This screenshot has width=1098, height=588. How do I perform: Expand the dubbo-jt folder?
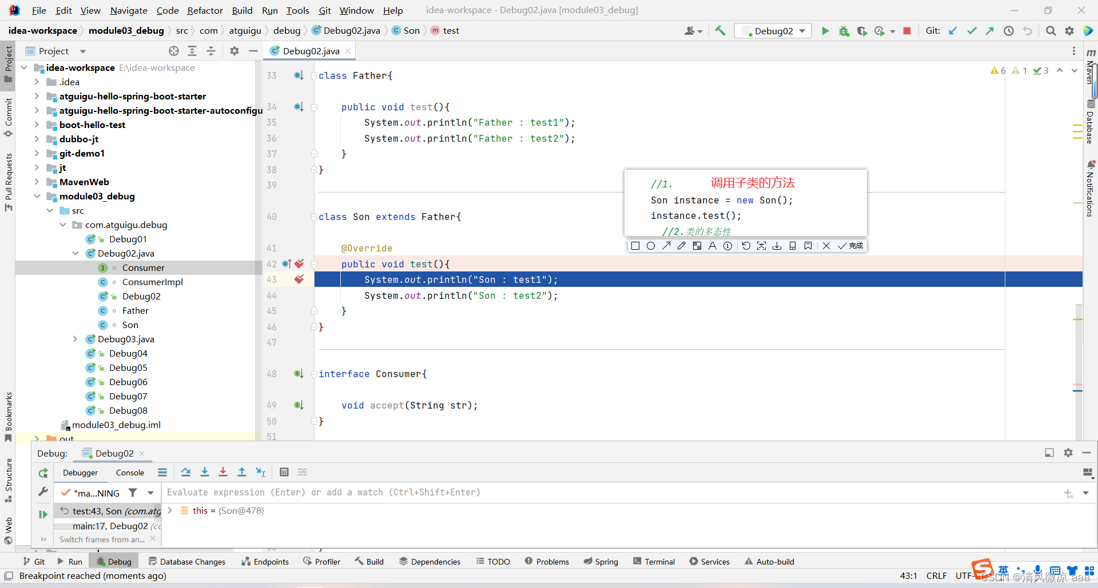[x=37, y=139]
